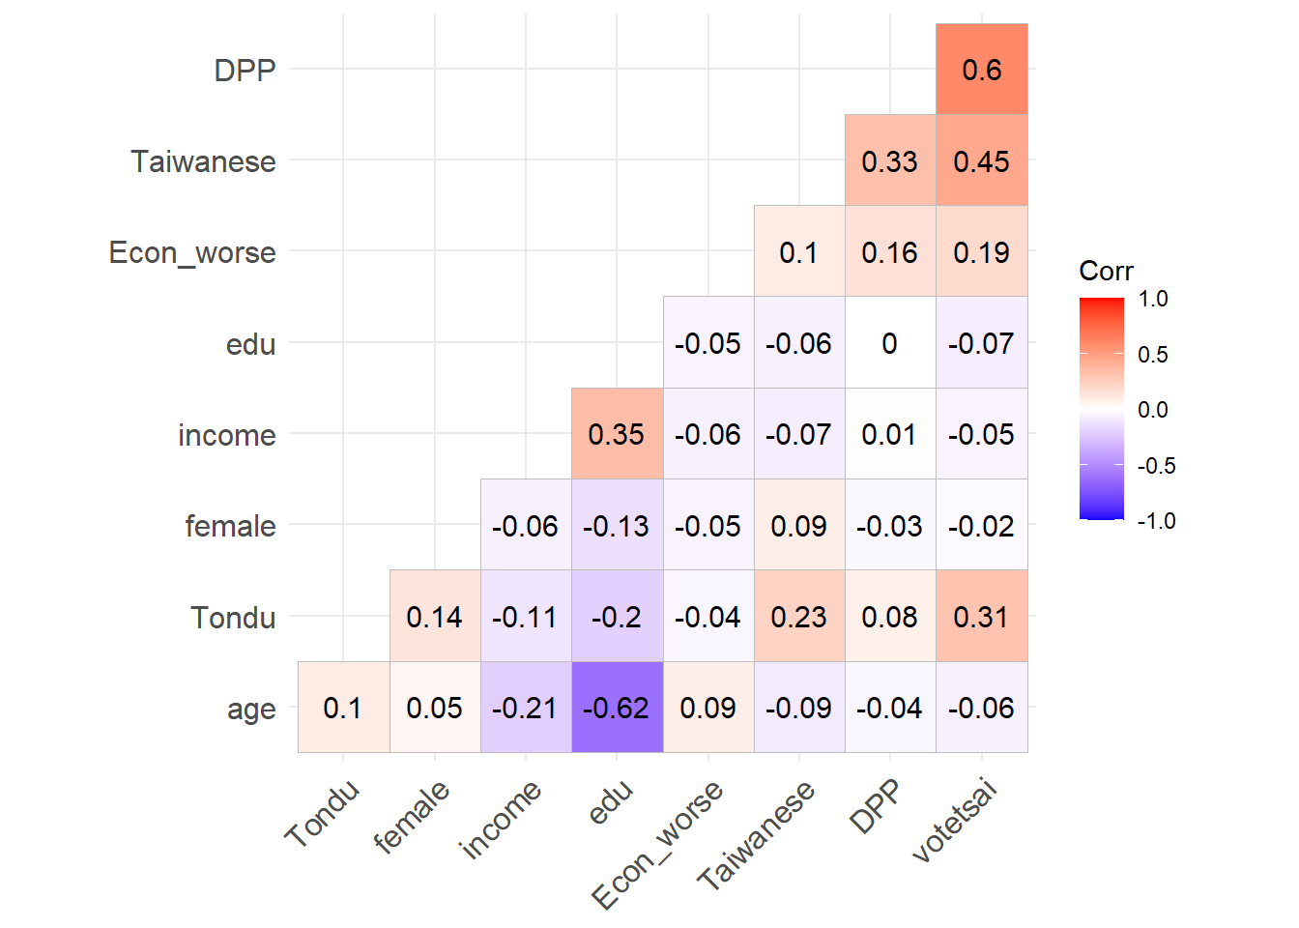This screenshot has width=1299, height=928.
Task: Click the legend tick label 0.5
Action: pyautogui.click(x=1153, y=355)
